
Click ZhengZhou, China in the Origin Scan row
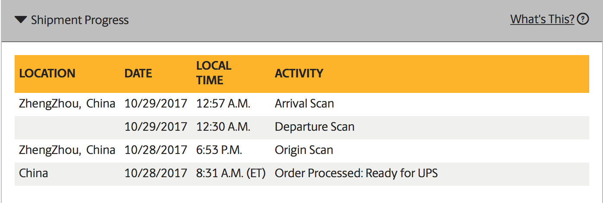pos(67,150)
